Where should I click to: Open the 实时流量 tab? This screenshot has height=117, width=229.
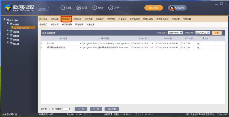tap(89, 19)
